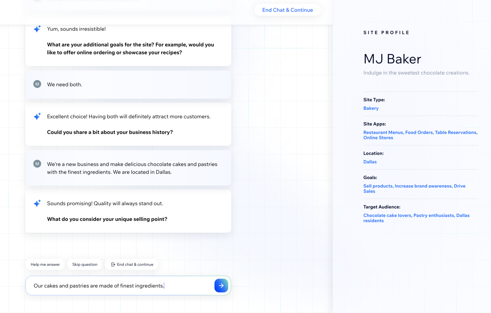Click AI sparkle icon beside 'Excellent choice!'

point(37,116)
